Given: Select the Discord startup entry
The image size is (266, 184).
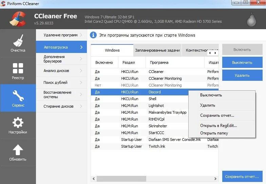Looking at the screenshot, I should [140, 92].
